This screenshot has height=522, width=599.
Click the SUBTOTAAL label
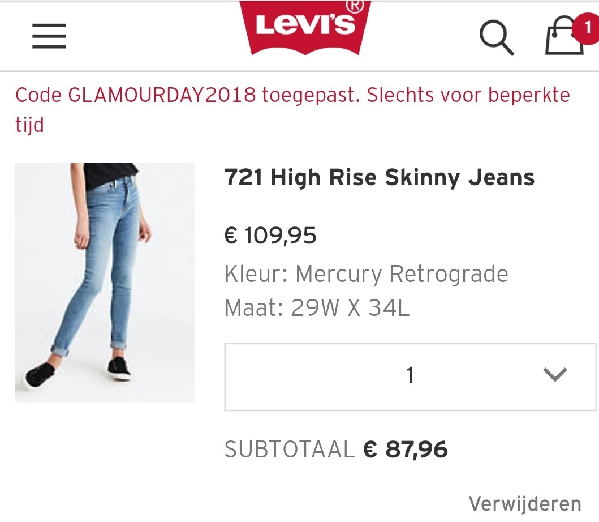point(290,449)
